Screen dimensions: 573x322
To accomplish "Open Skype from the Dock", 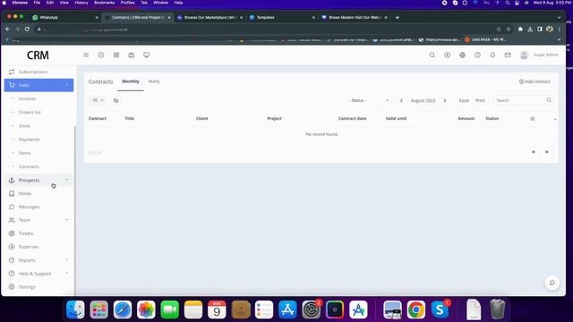I will click(440, 309).
